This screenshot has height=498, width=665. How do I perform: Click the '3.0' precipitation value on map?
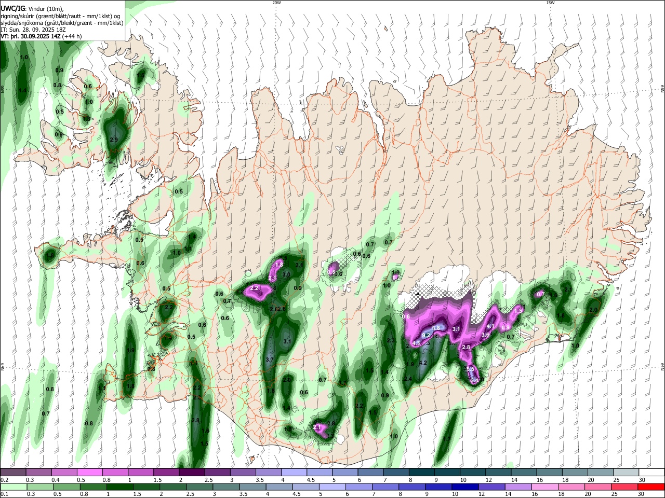coord(286,275)
